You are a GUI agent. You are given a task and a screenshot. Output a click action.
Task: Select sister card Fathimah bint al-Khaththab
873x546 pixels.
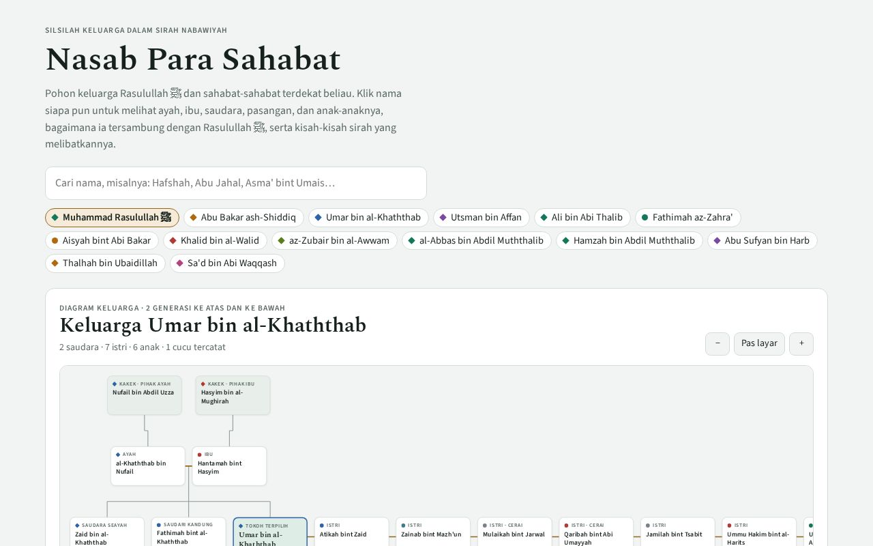coord(189,532)
